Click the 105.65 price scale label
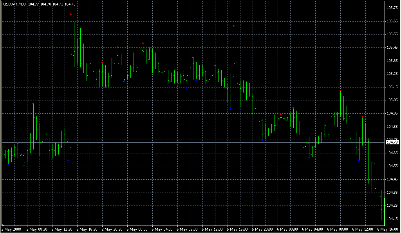The image size is (401, 233). [392, 21]
